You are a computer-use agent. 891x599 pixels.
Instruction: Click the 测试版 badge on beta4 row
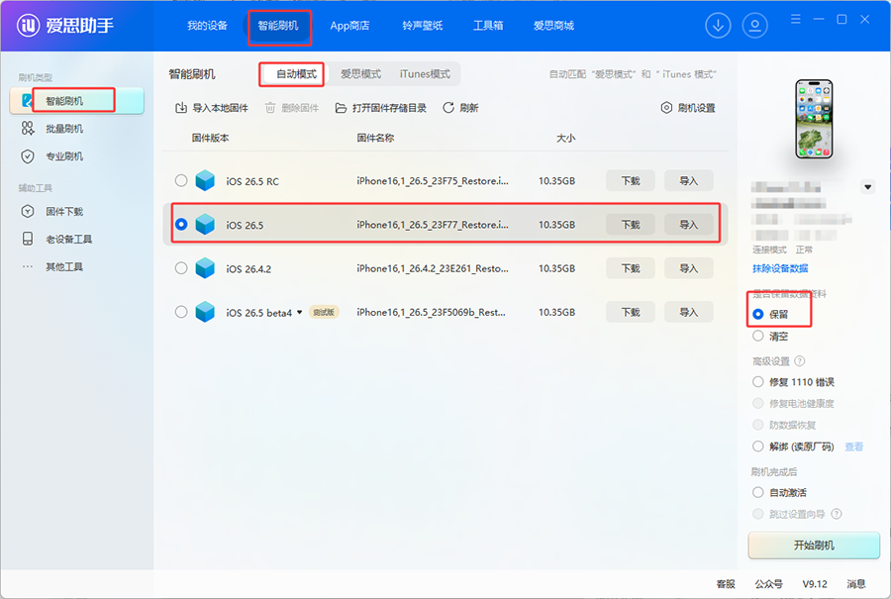pos(324,312)
